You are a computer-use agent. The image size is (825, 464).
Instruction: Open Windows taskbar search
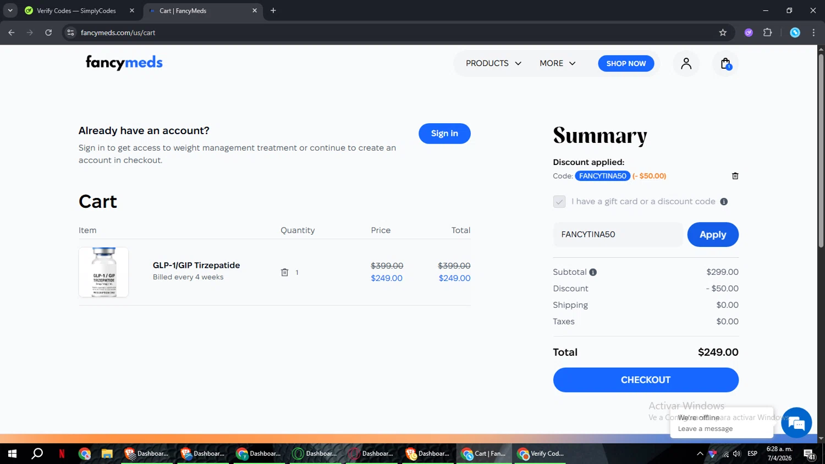click(37, 454)
